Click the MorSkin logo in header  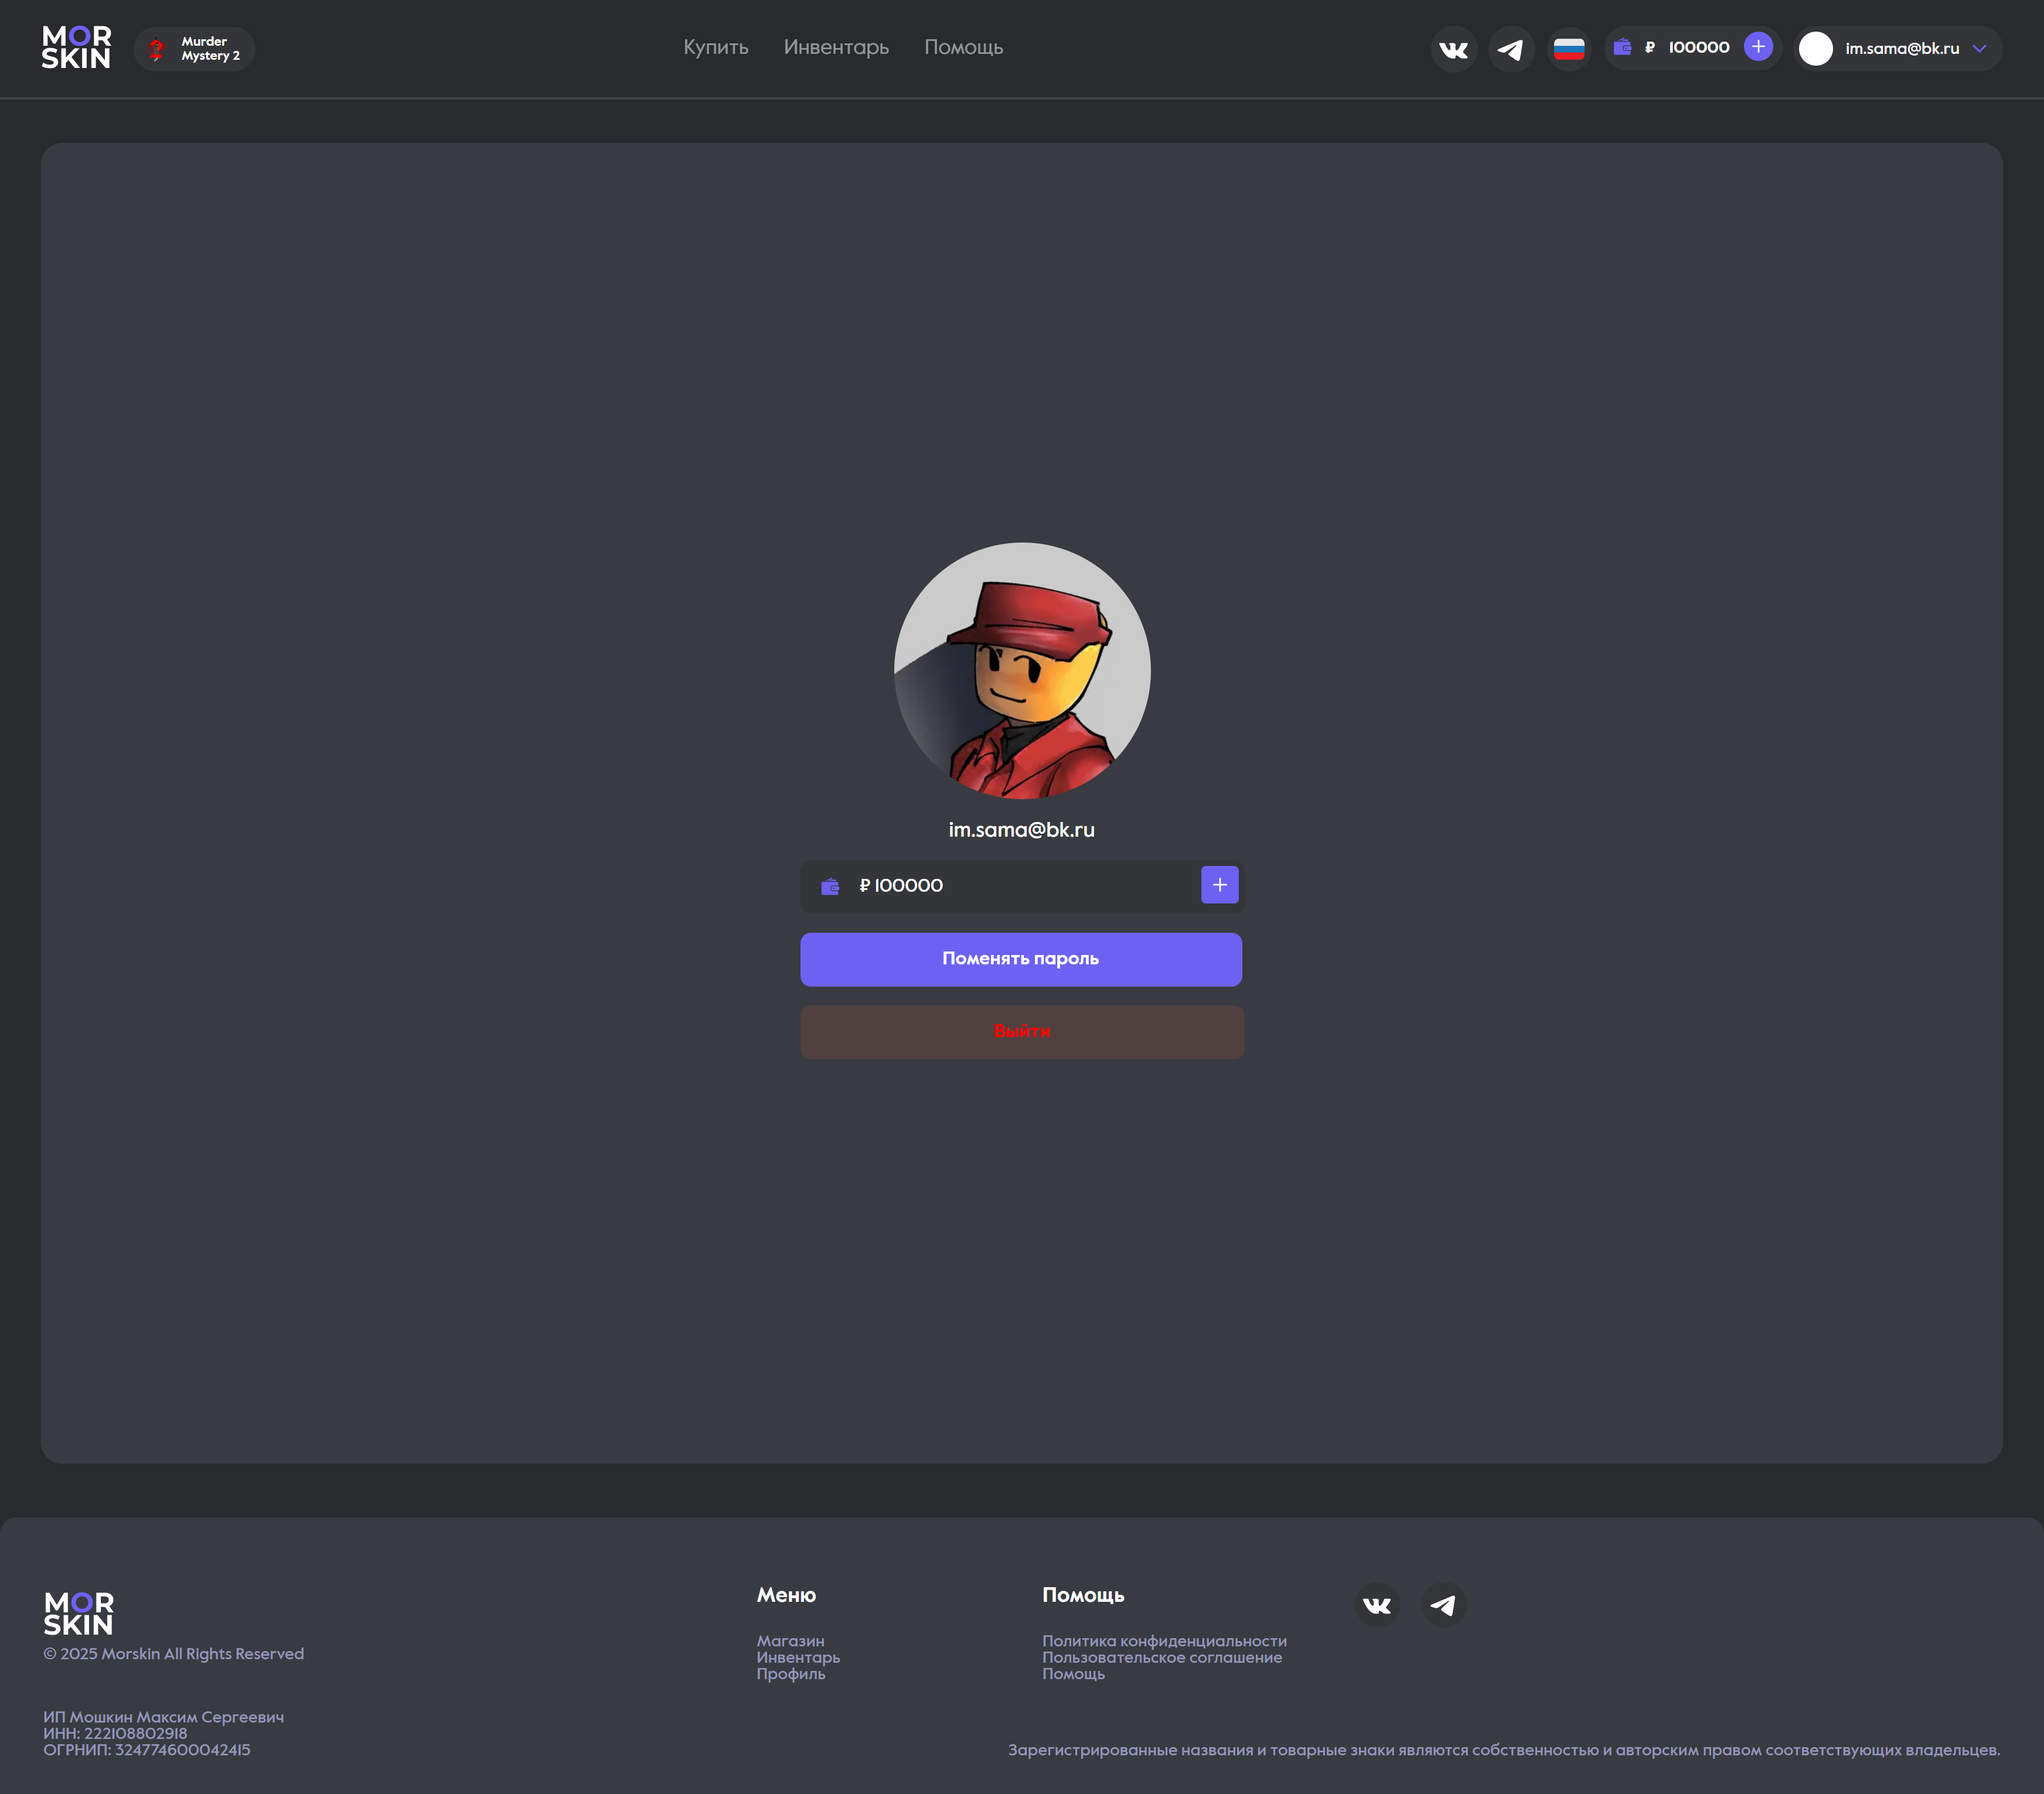coord(76,48)
